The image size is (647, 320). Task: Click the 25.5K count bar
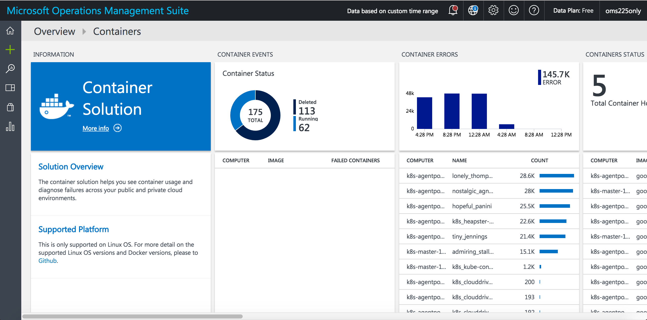(x=555, y=206)
